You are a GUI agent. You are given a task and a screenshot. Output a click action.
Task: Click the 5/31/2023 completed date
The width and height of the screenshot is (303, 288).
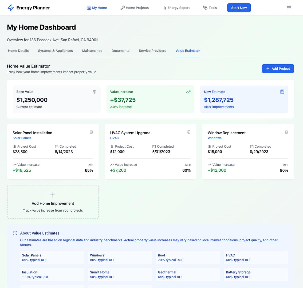[161, 152]
